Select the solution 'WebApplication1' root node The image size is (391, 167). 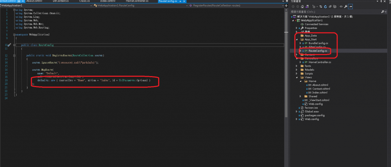click(325, 17)
